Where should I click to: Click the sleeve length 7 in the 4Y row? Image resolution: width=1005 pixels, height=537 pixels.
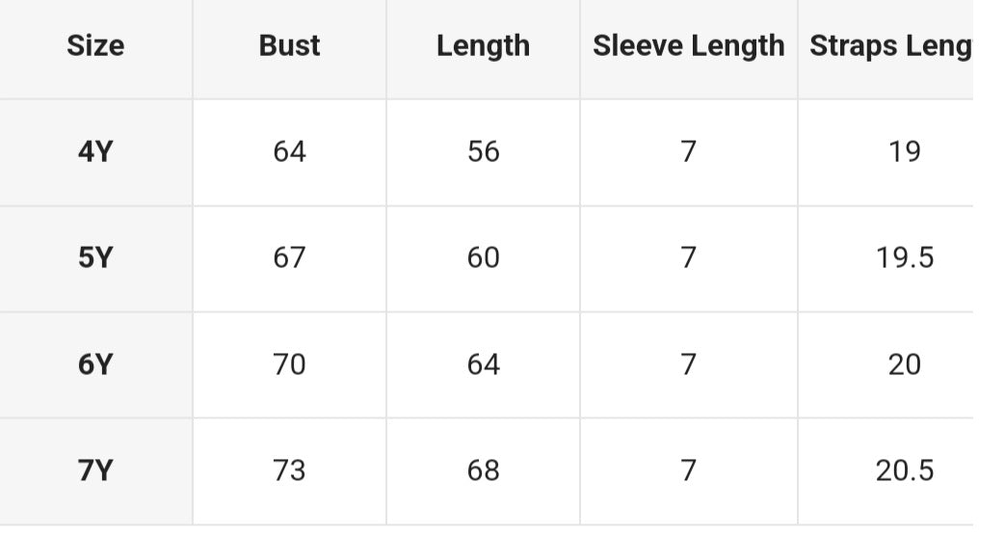[688, 151]
